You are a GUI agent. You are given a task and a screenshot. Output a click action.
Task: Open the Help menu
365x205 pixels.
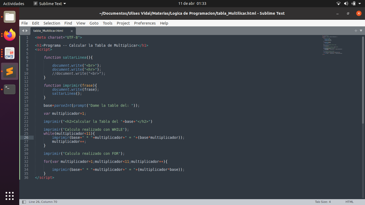(x=164, y=23)
